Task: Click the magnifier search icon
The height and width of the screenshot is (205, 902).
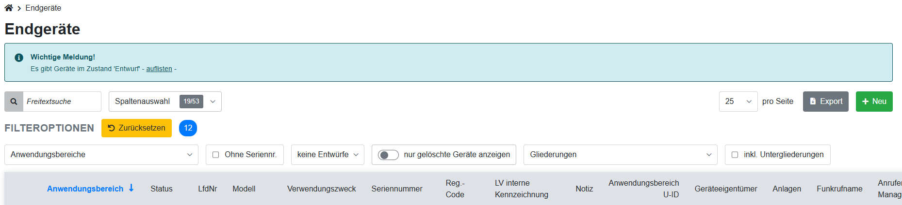Action: pos(14,102)
